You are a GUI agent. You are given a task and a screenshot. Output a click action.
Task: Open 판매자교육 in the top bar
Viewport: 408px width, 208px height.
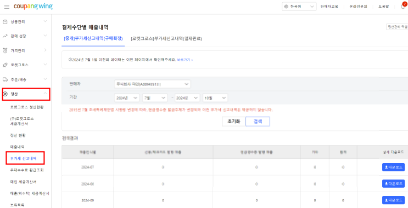tap(329, 7)
